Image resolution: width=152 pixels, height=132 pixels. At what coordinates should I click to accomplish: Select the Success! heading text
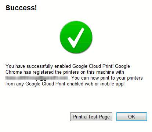pos(21,8)
